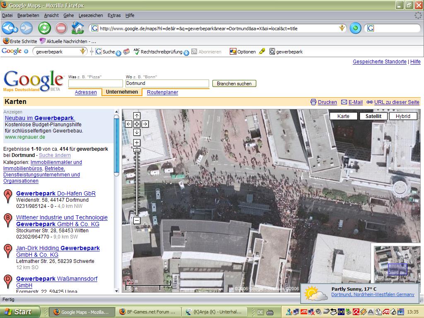Screen dimensions: 424x318
Task: Select the Adressen tab
Action: click(86, 92)
